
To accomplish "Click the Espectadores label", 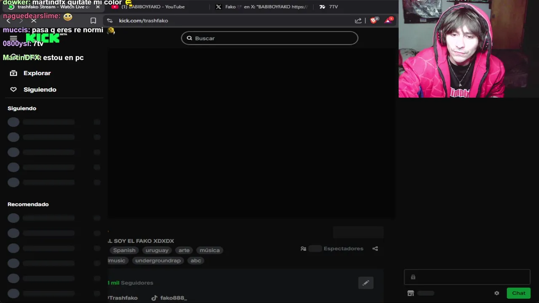I will pos(343,249).
